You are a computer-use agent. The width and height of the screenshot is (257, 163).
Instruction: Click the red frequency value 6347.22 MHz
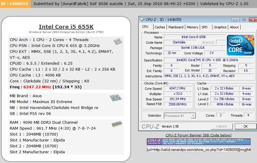(37, 87)
